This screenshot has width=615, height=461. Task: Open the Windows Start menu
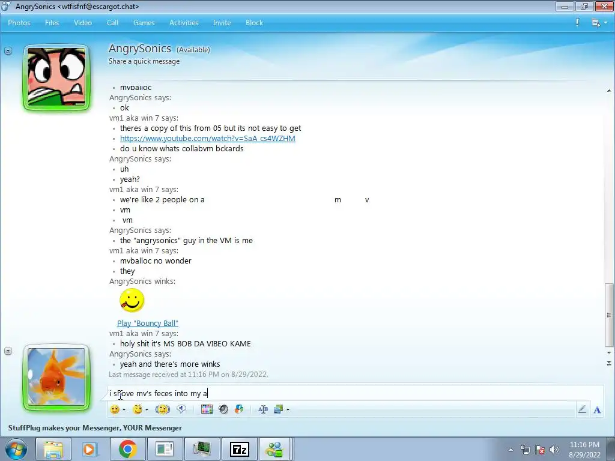(x=16, y=449)
